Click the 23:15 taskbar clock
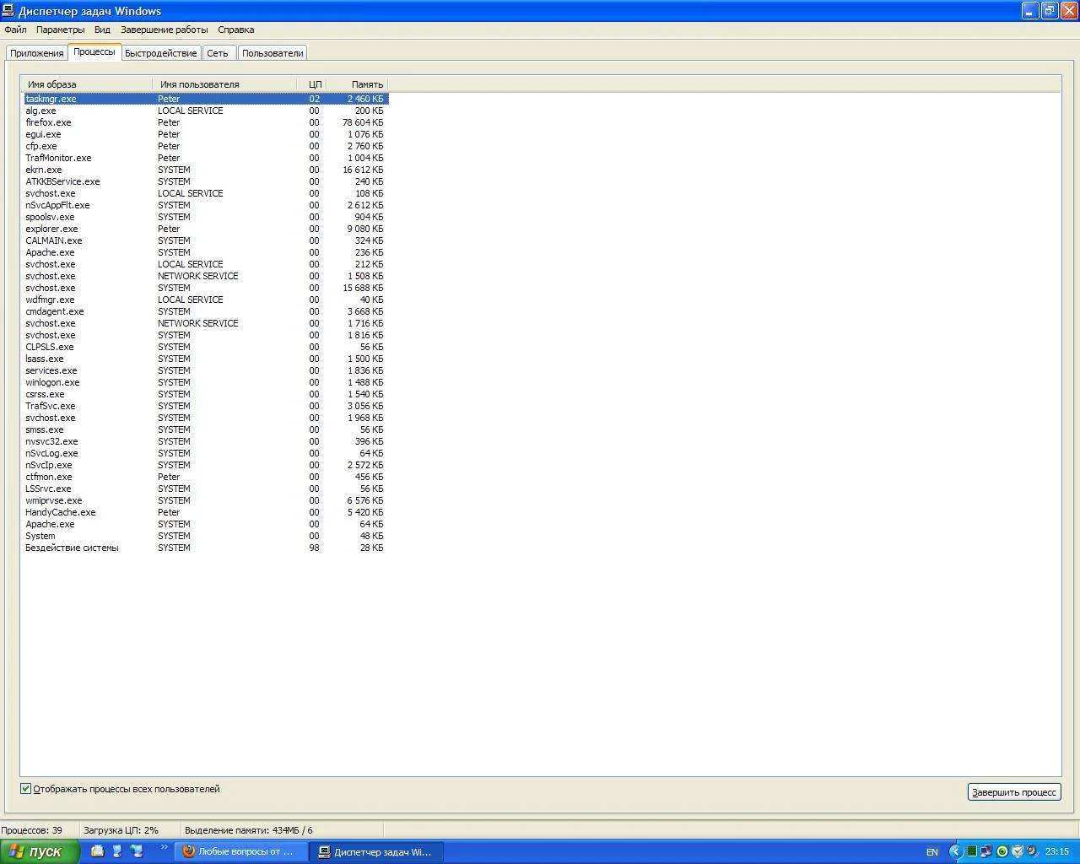The image size is (1080, 864). (x=1057, y=852)
